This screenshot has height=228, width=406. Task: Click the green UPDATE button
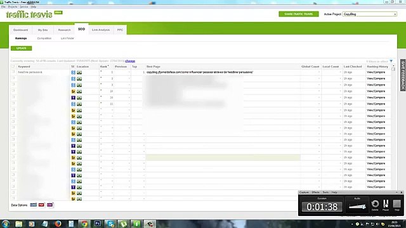[21, 48]
